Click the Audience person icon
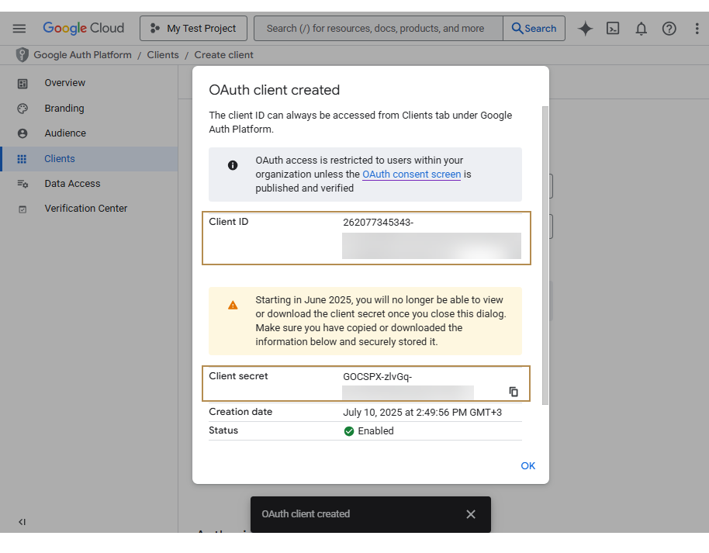This screenshot has height=553, width=709. point(22,133)
